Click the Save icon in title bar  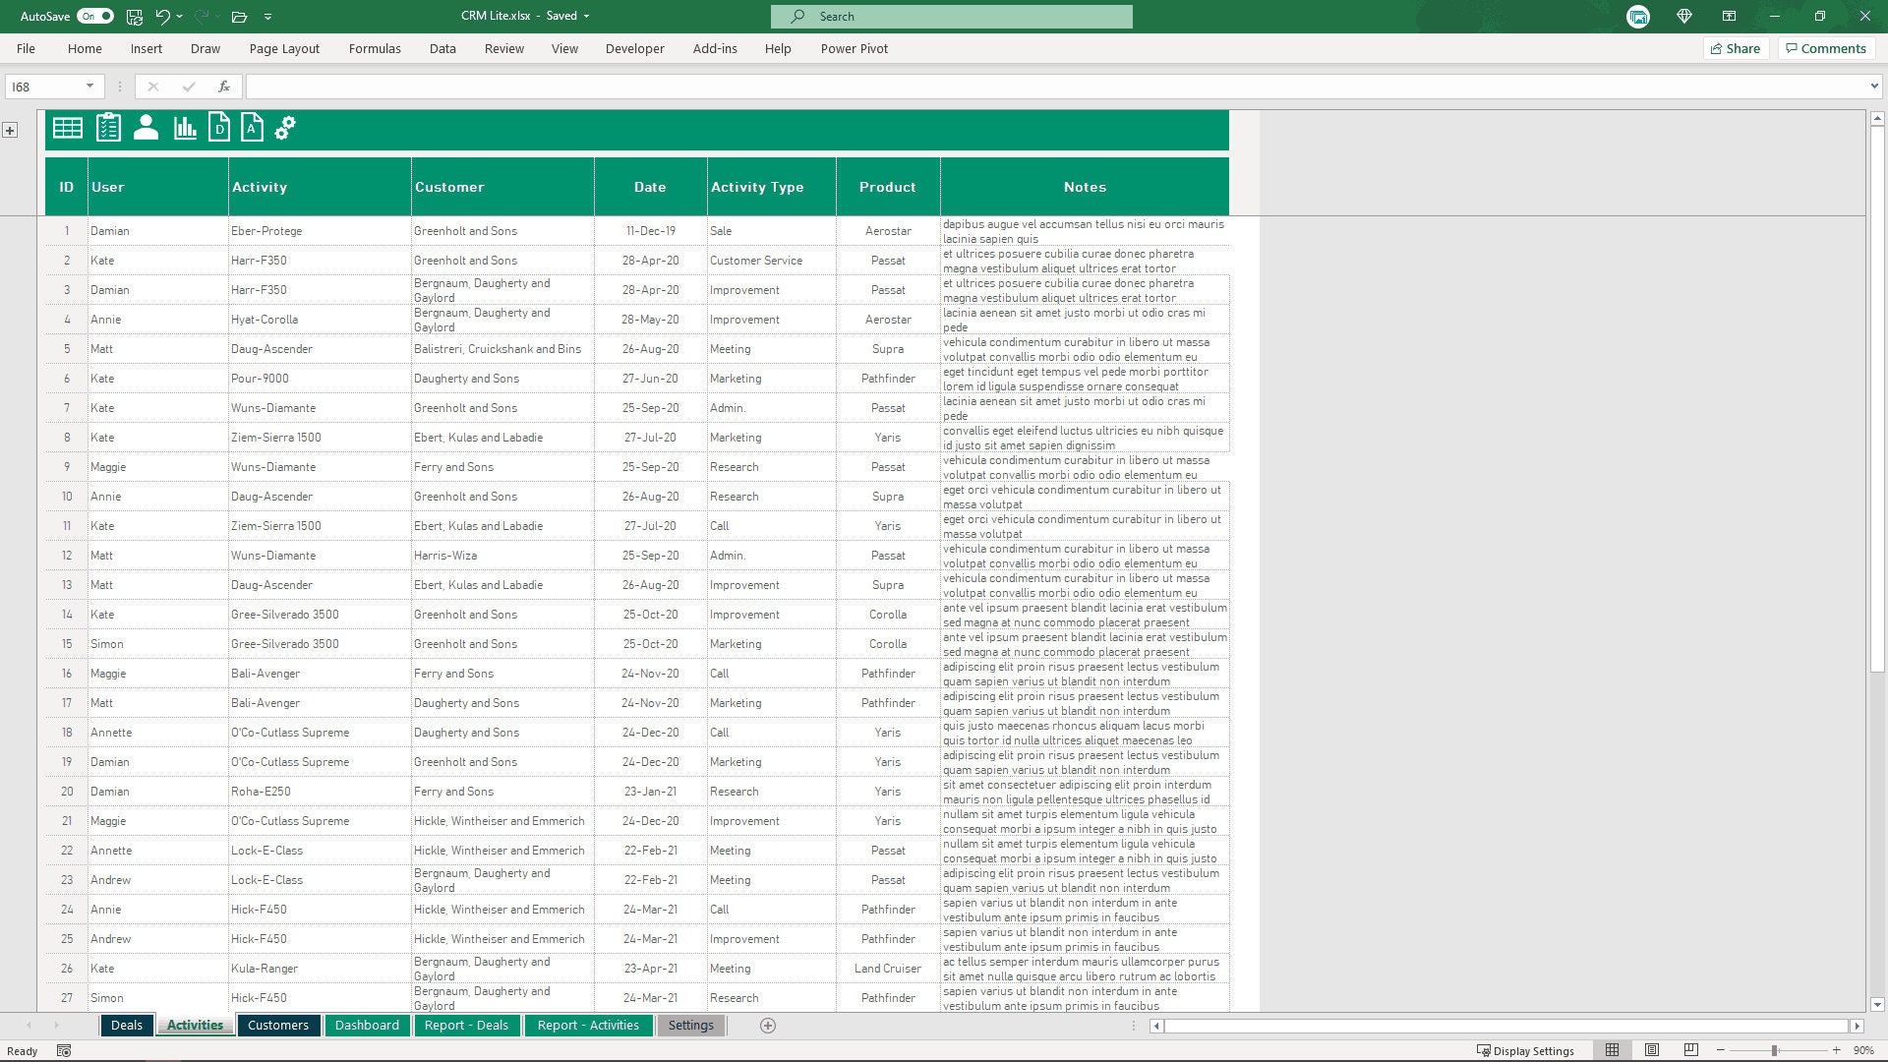(x=135, y=16)
